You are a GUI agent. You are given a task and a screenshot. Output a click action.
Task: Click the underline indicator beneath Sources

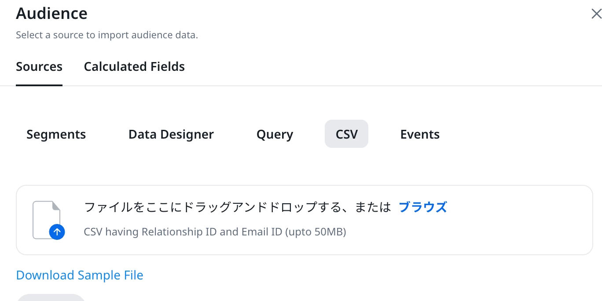[39, 85]
